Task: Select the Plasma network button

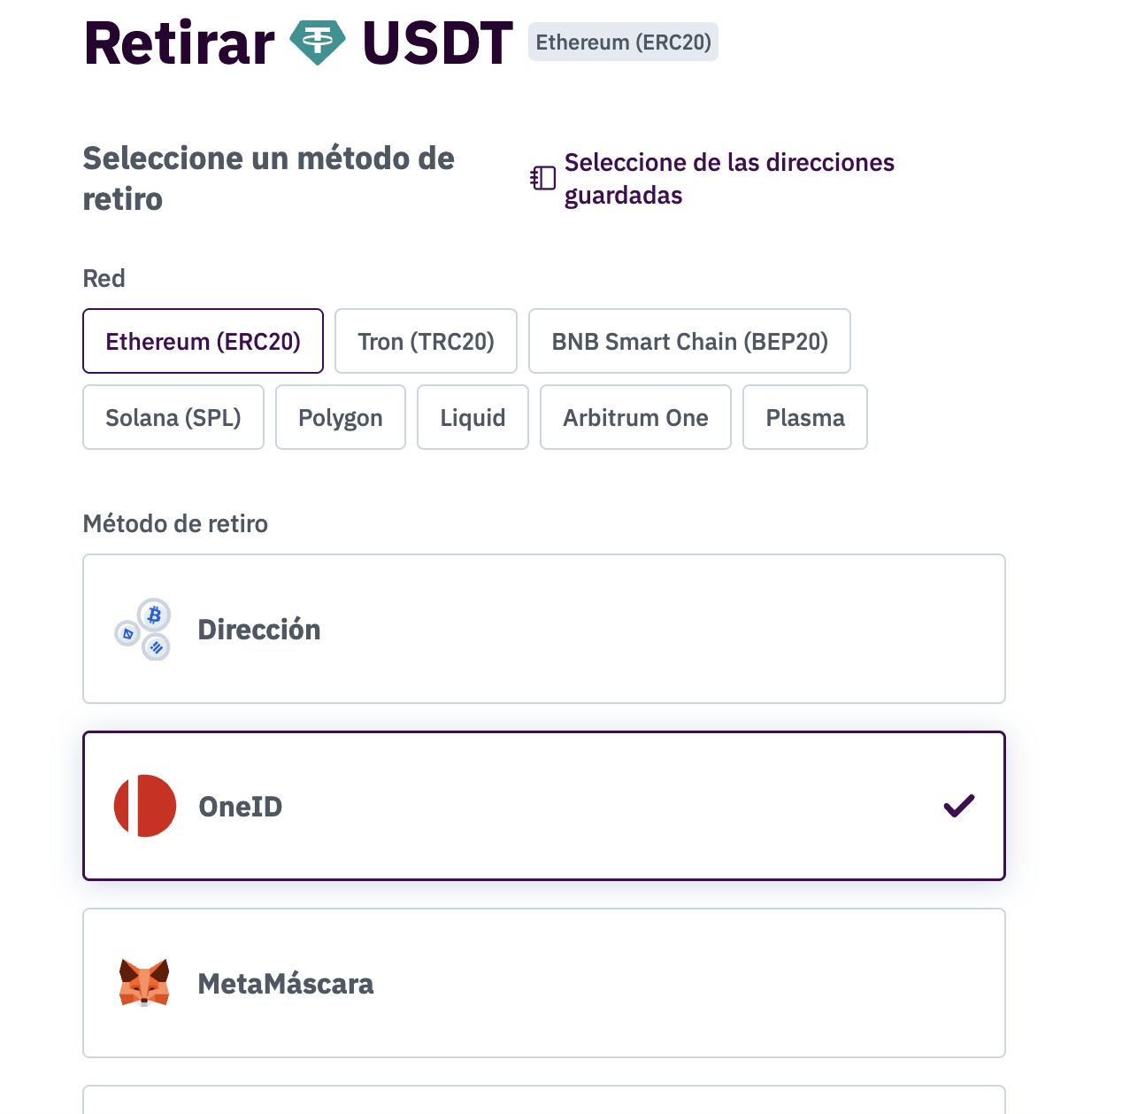Action: 805,417
